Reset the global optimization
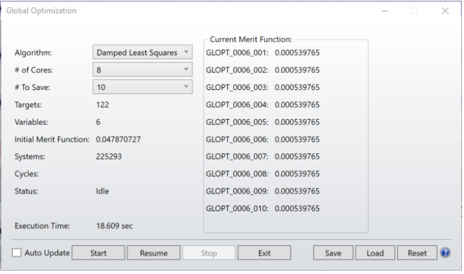The image size is (464, 274). point(417,253)
